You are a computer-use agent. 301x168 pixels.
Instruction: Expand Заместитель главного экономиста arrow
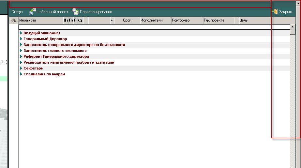tap(21, 51)
